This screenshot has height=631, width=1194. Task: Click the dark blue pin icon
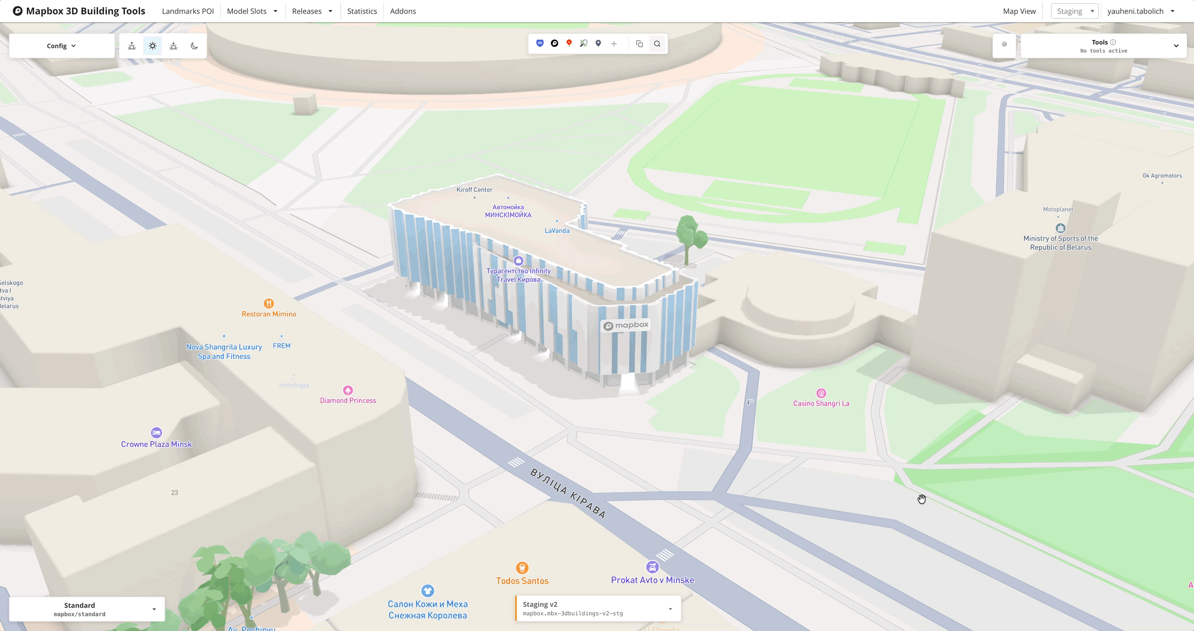pyautogui.click(x=598, y=43)
